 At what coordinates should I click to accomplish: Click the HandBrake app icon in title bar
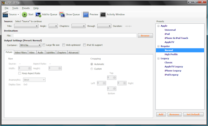tap(3, 3)
